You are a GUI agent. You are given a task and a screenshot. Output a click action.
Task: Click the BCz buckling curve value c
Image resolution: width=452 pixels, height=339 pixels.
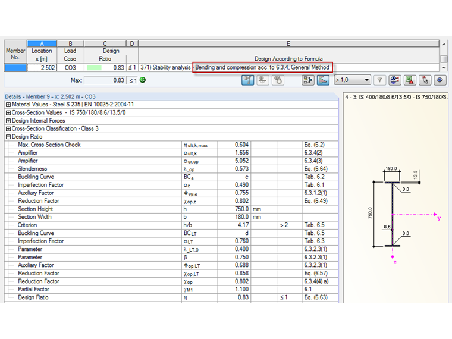tap(247, 177)
